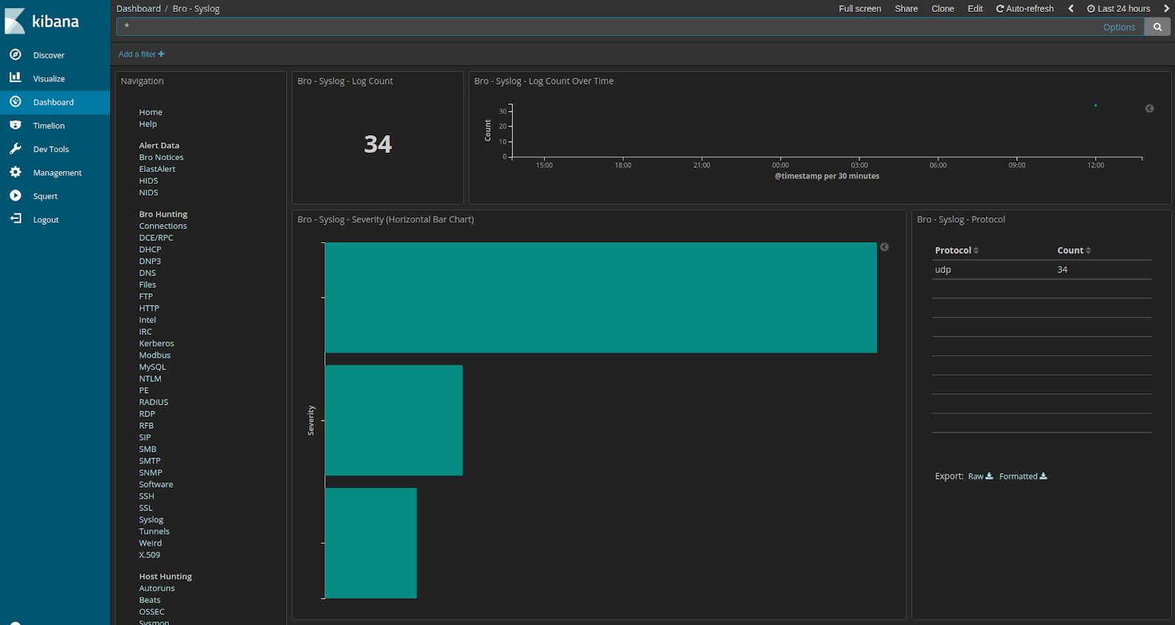Toggle Auto-refresh in the top bar
Screen dimensions: 1175x625
1024,9
